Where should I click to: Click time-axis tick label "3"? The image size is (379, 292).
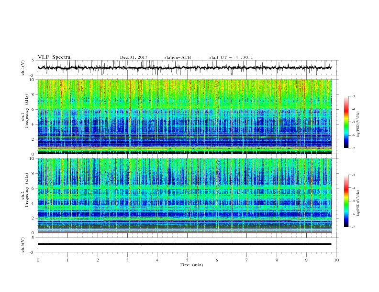[x=127, y=260]
